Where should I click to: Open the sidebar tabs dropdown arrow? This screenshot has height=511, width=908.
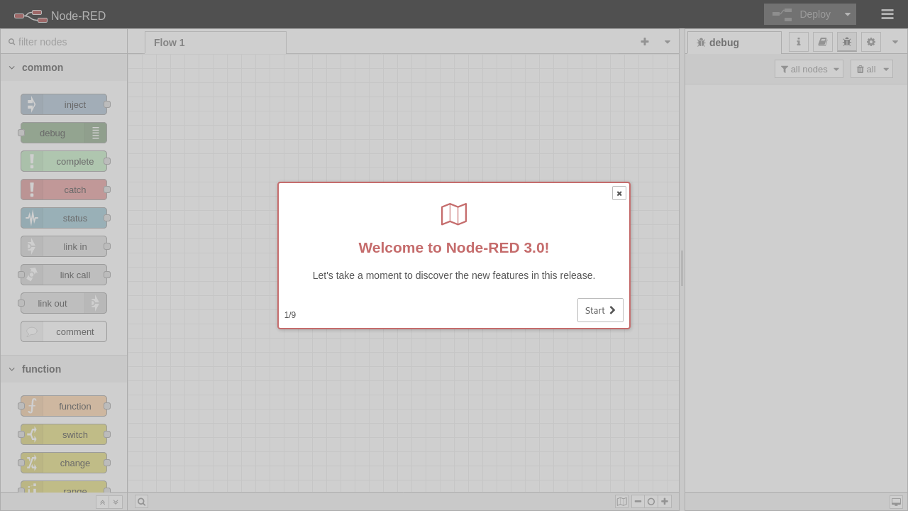[x=895, y=42]
